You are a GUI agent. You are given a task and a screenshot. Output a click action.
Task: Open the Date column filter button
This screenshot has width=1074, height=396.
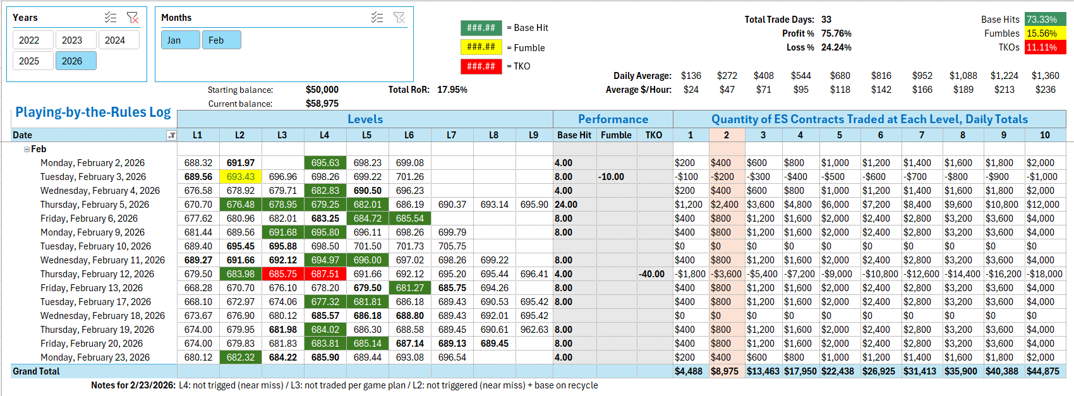coord(171,135)
